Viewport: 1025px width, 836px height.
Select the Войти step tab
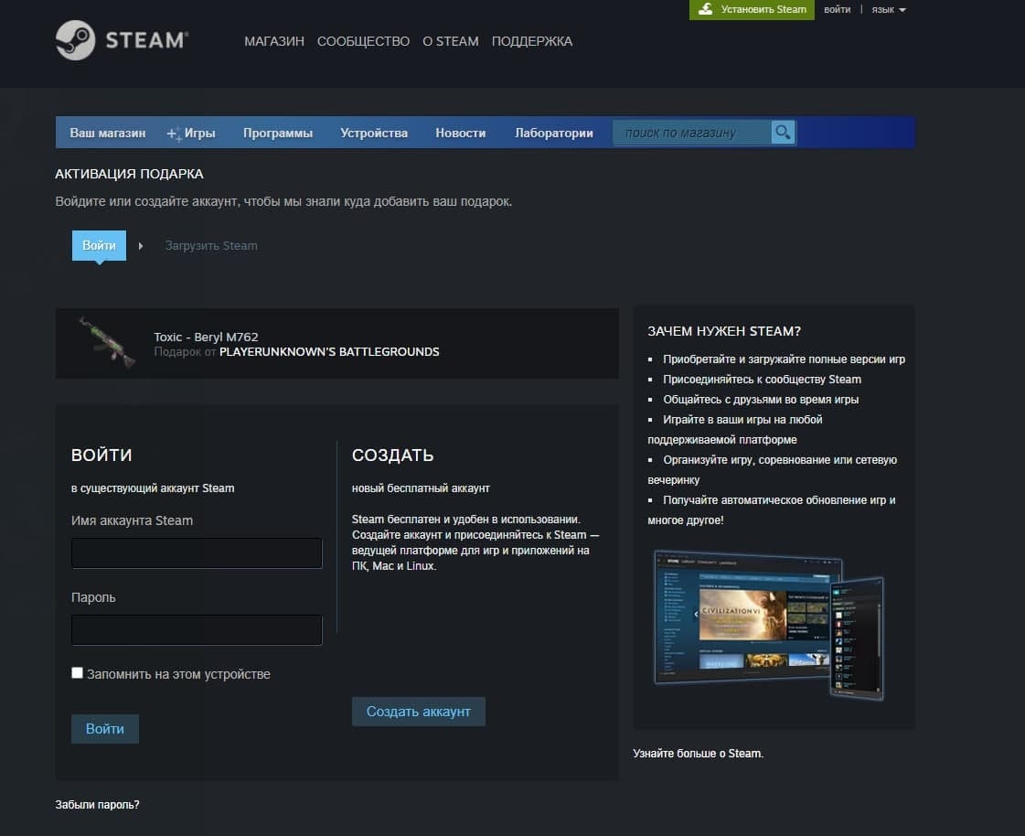[x=99, y=245]
